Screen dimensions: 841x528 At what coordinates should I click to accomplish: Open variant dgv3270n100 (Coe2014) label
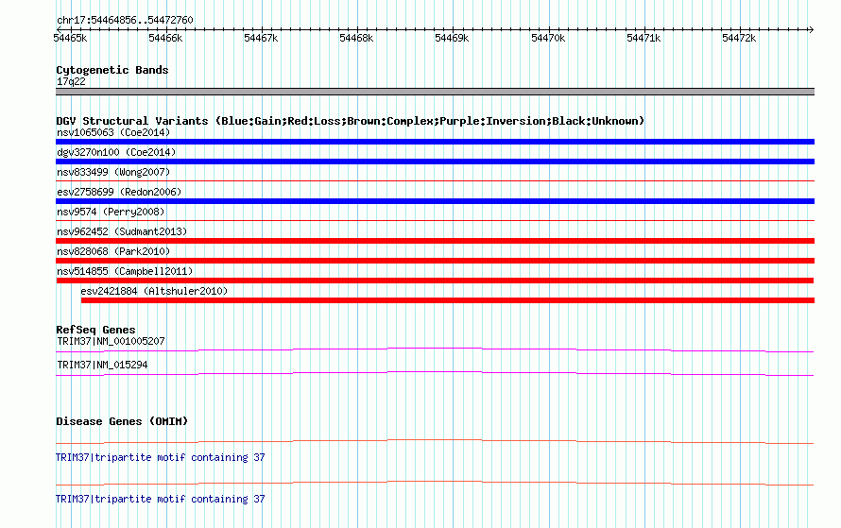[x=116, y=152]
